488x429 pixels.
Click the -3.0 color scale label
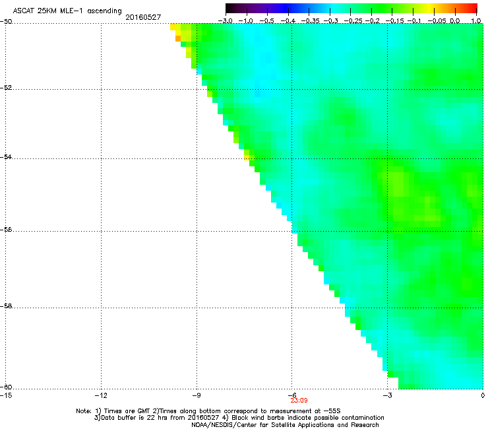click(225, 20)
